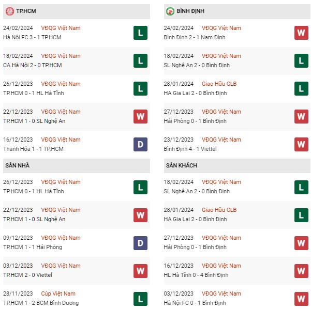Click the W badge for Bình Định 2-1 Nam Định
The width and height of the screenshot is (311, 309).
[x=301, y=33]
